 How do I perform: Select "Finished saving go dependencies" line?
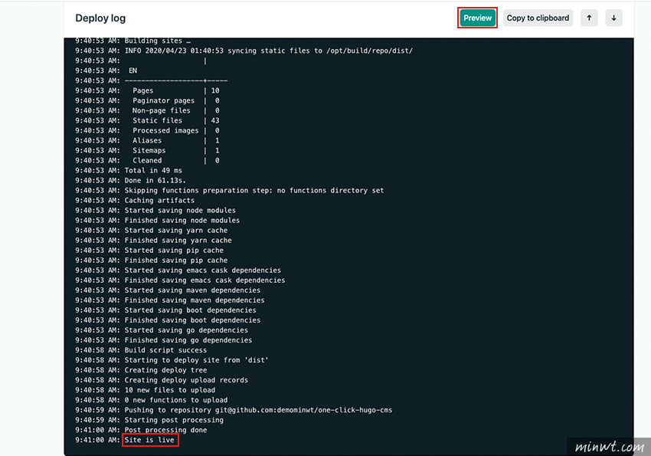click(x=164, y=340)
